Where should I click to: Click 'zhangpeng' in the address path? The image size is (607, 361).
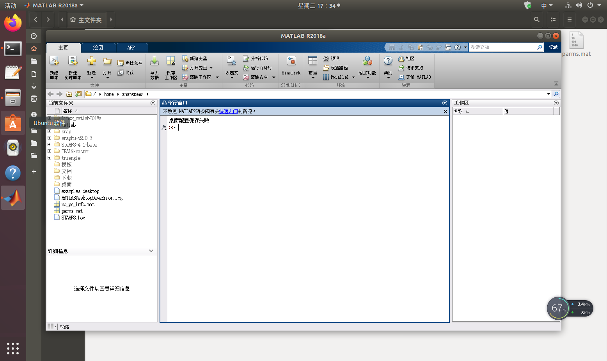133,94
